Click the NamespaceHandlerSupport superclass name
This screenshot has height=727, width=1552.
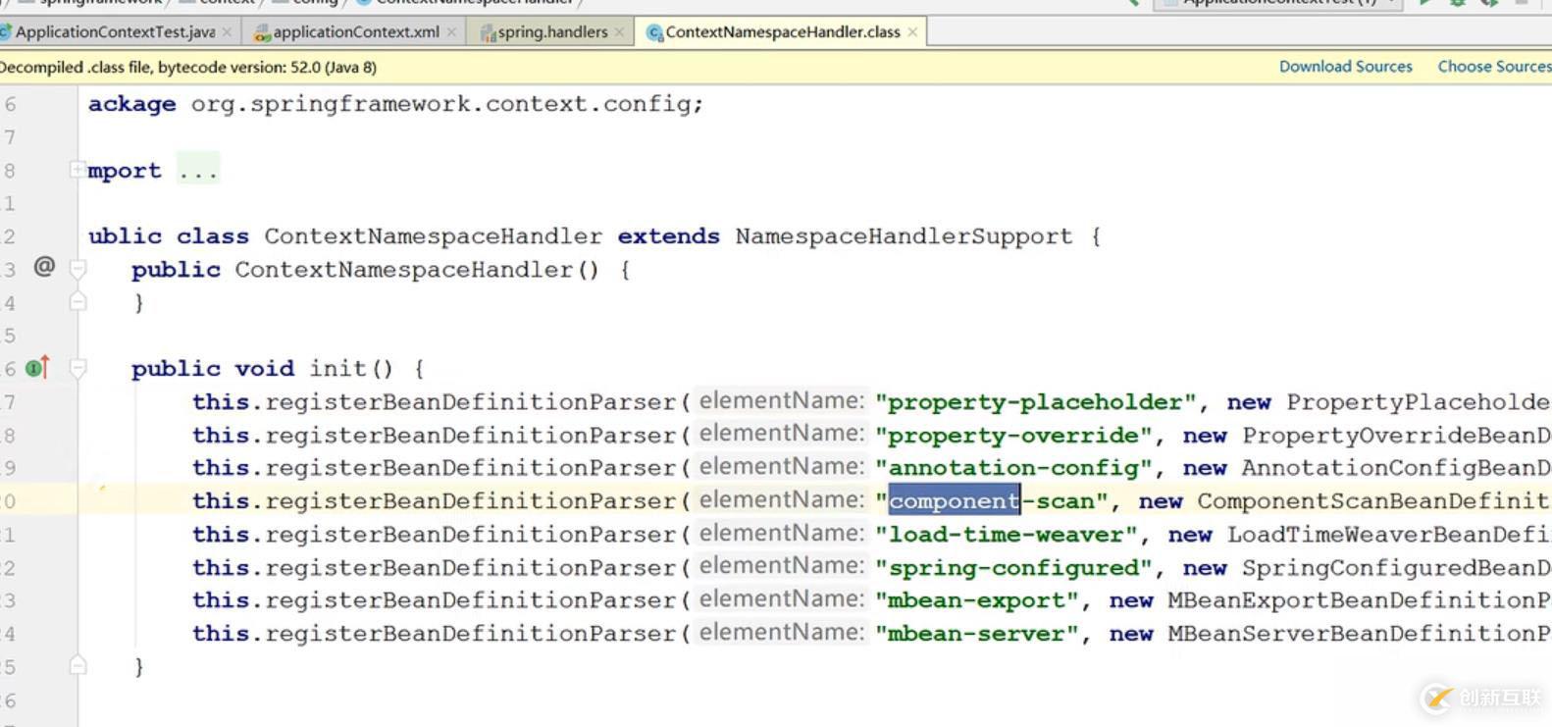tap(904, 236)
